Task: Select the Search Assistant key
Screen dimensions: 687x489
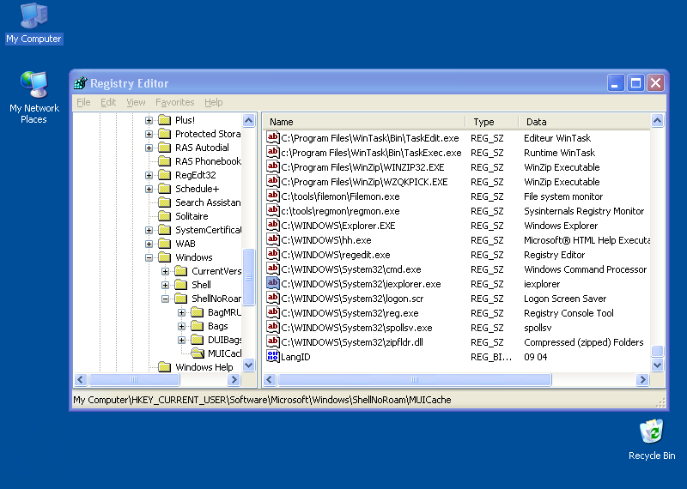Action: point(208,202)
